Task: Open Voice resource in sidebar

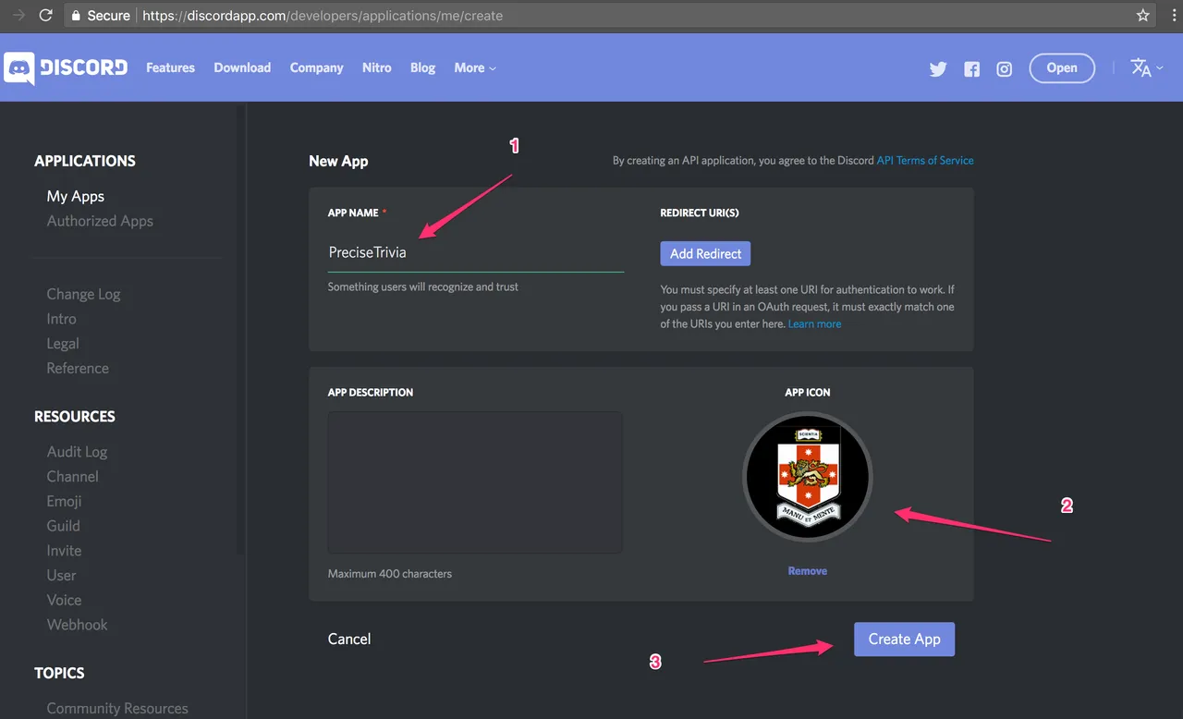Action: [x=64, y=600]
